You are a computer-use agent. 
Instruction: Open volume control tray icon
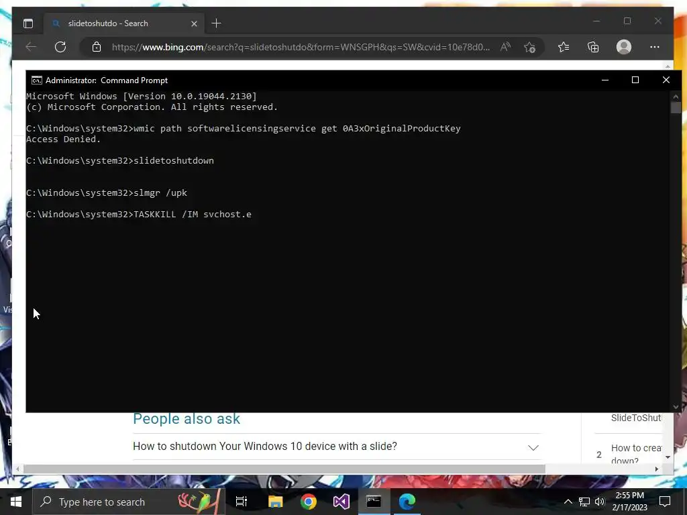point(600,502)
